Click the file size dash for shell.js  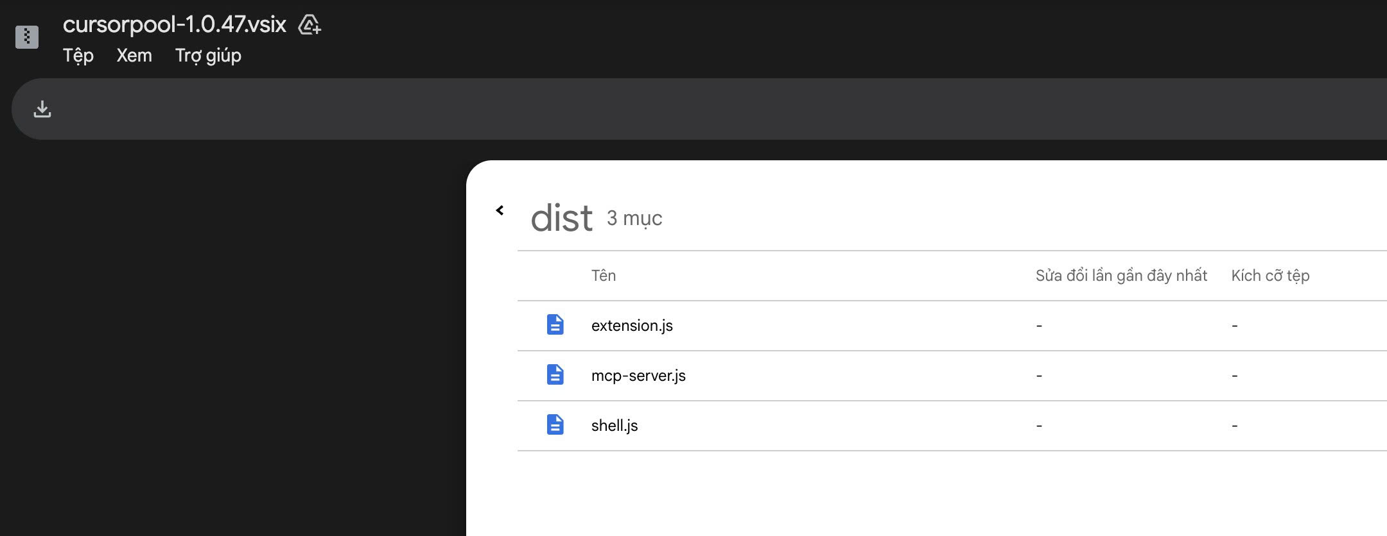tap(1235, 426)
